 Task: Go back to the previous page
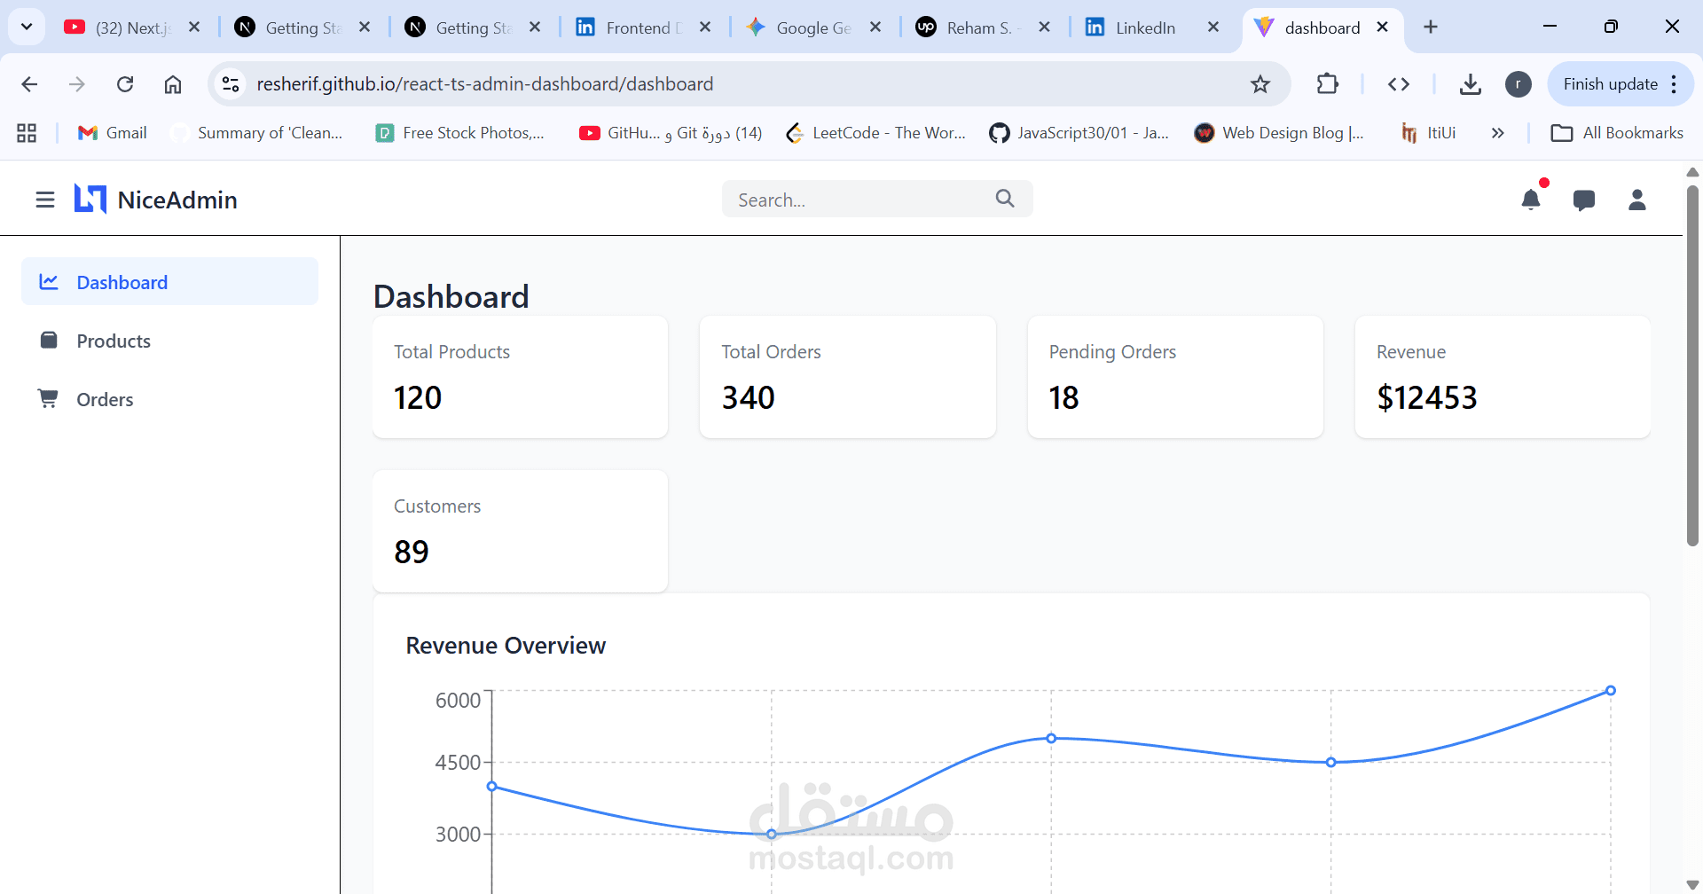click(x=29, y=84)
